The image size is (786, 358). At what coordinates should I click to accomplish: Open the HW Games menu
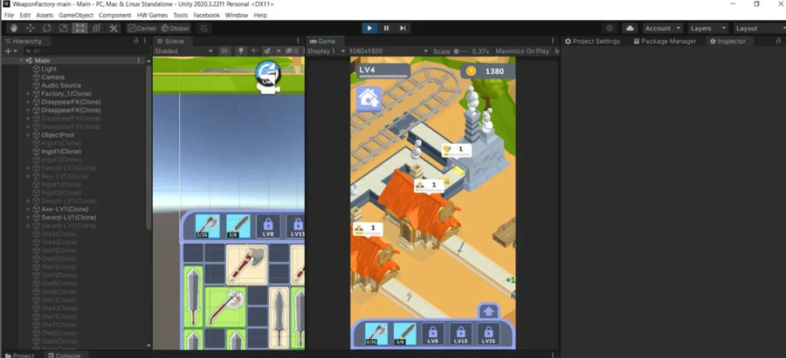(x=152, y=15)
